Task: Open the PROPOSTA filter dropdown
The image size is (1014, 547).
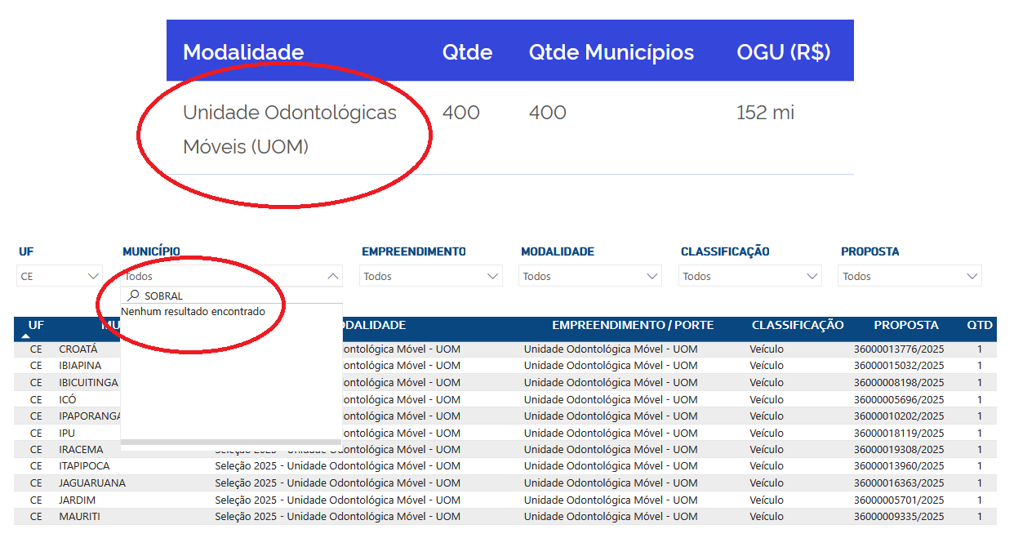Action: [910, 277]
